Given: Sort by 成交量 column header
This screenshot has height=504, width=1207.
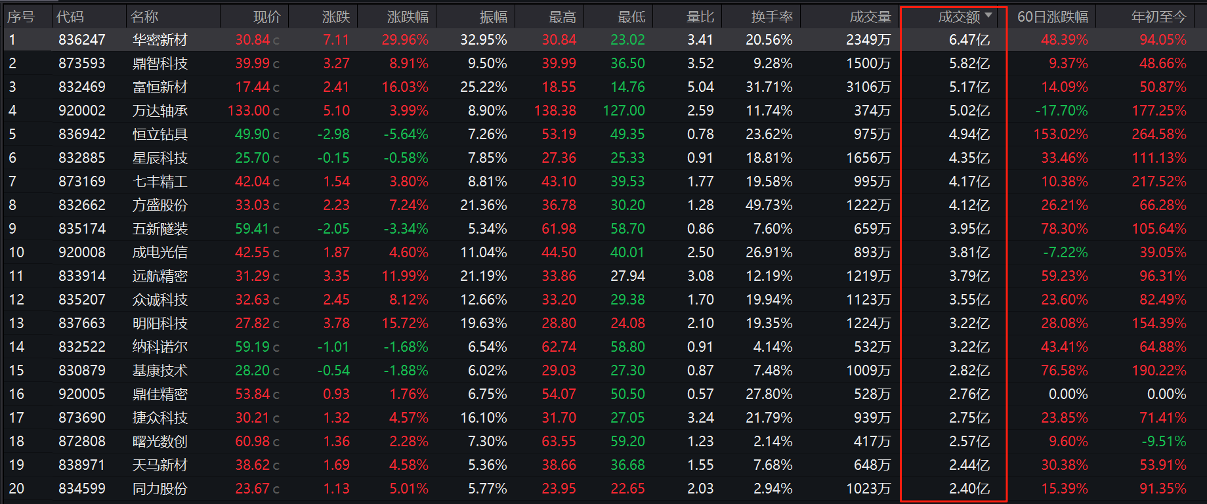Looking at the screenshot, I should 870,17.
